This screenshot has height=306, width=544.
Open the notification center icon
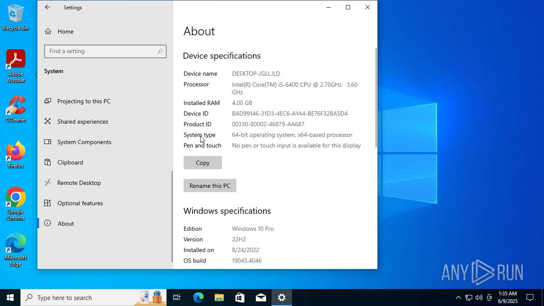530,297
